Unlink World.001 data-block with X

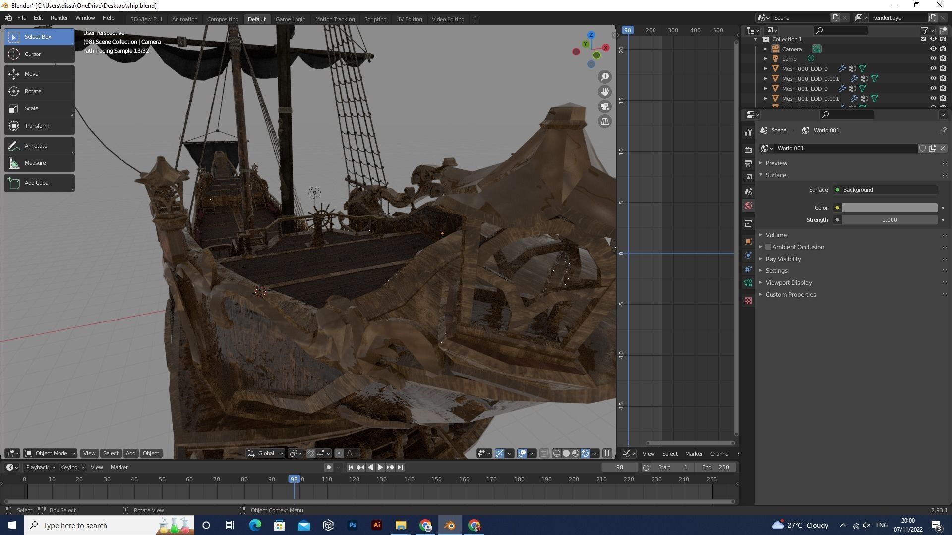point(943,148)
